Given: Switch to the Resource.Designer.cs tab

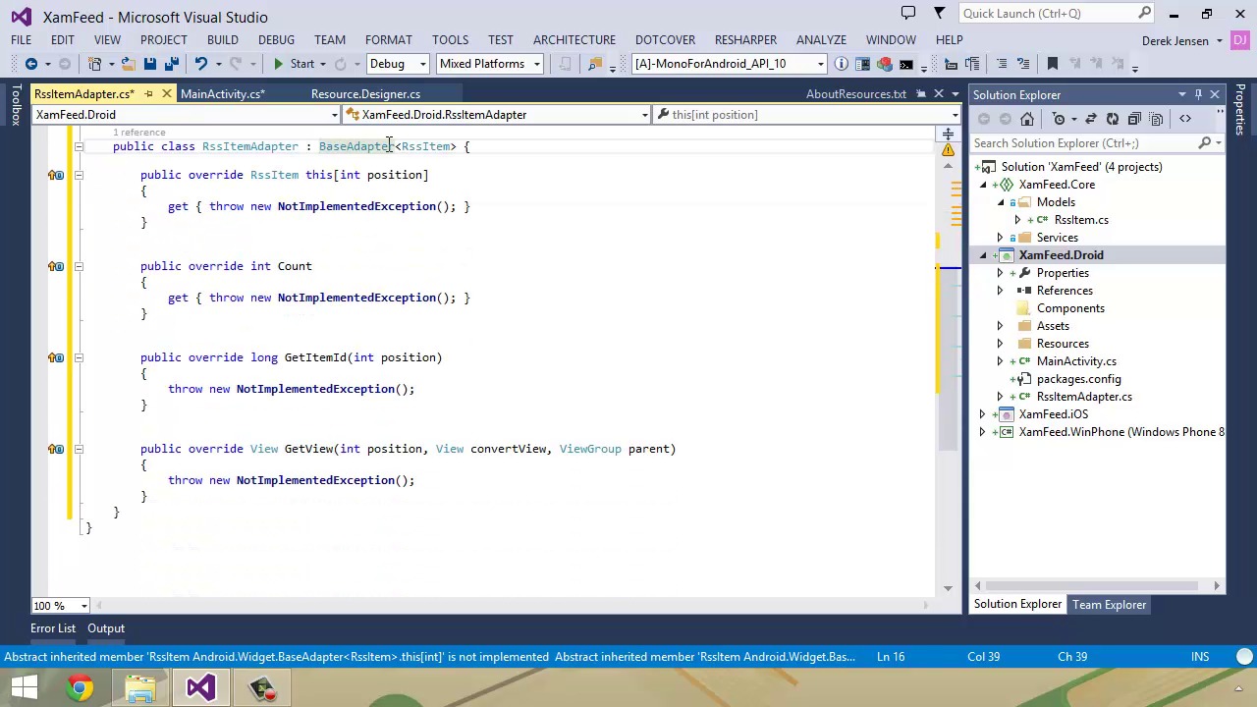Looking at the screenshot, I should 365,94.
